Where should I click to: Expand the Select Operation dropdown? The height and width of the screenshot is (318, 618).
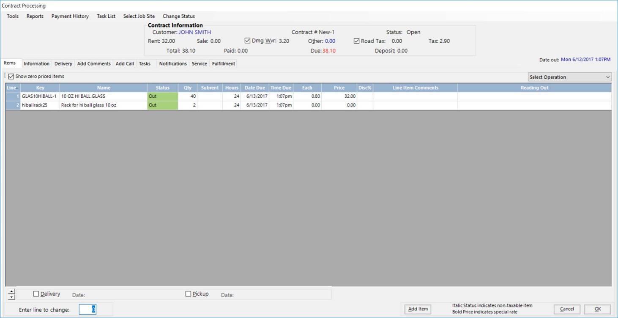tap(569, 77)
